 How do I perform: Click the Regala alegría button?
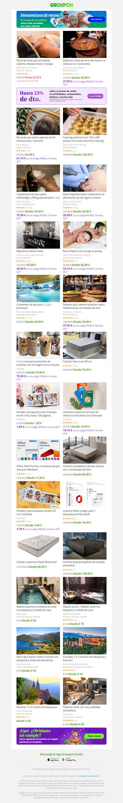(x=94, y=736)
